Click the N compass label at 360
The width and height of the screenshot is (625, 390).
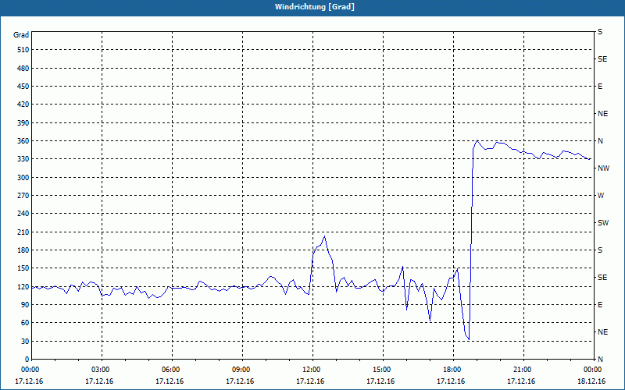pos(601,141)
